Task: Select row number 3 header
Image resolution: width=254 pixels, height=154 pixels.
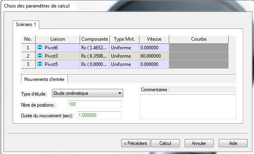Action: 28,64
